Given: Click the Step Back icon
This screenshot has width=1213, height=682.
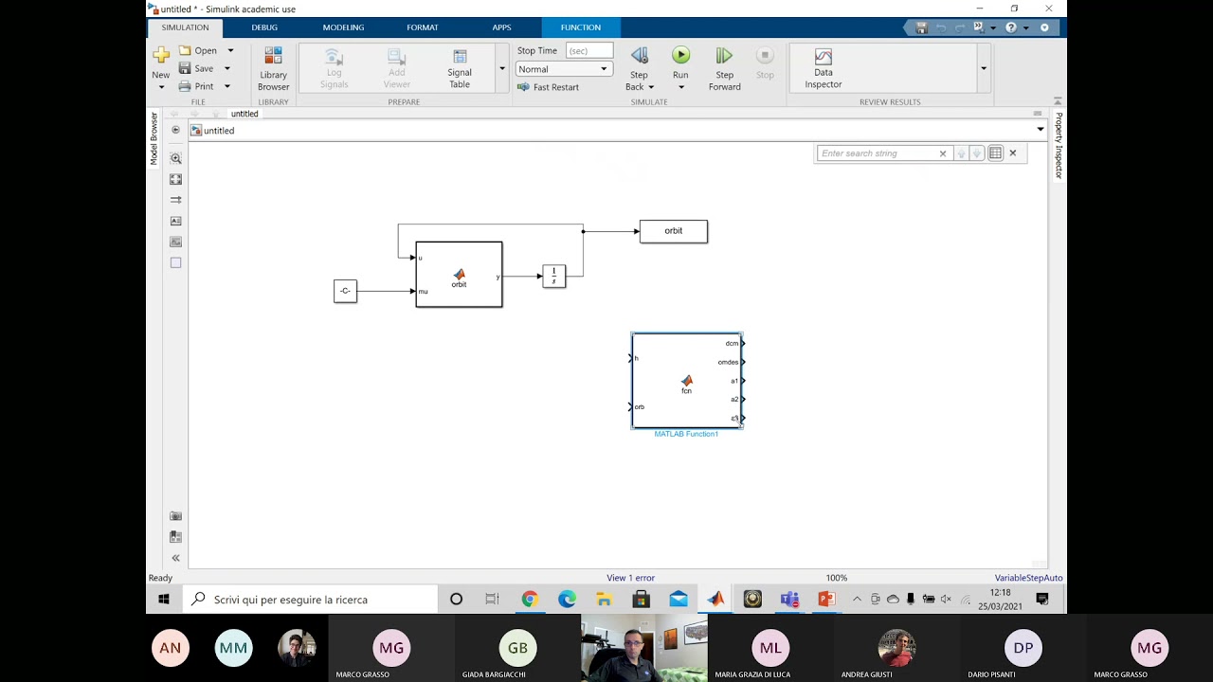Looking at the screenshot, I should pyautogui.click(x=639, y=56).
